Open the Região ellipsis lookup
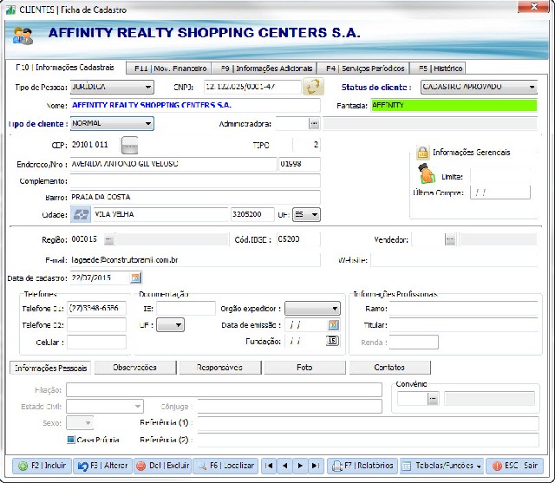 [109, 239]
